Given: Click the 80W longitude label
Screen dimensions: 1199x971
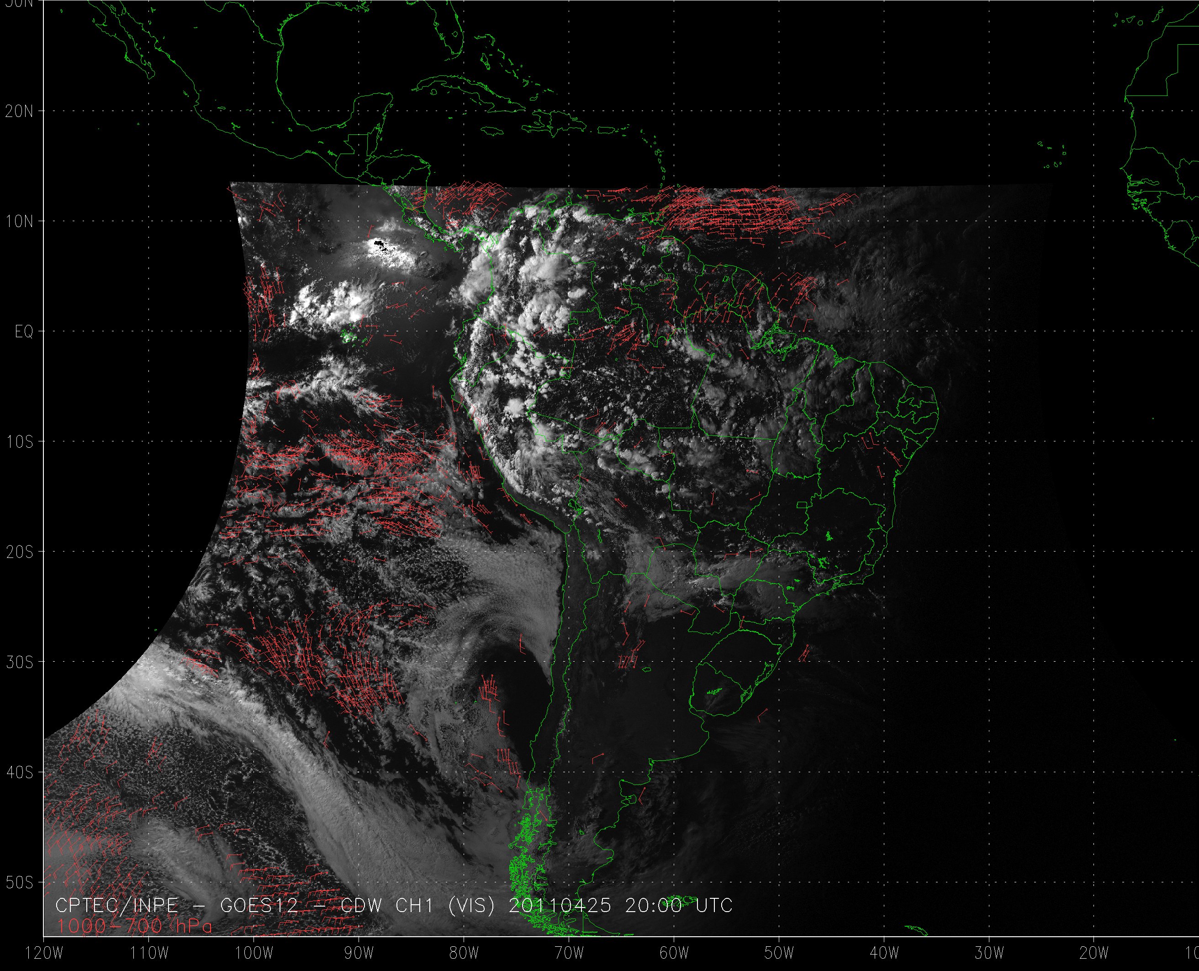Looking at the screenshot, I should point(464,953).
